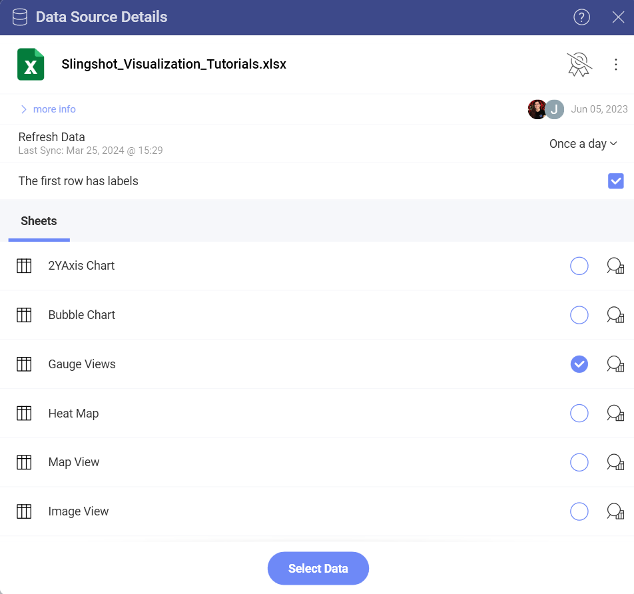Click the Map View table icon

pos(24,462)
